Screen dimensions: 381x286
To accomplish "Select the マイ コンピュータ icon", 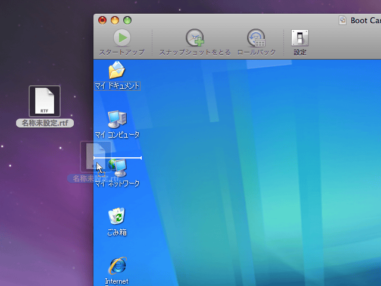I will [117, 119].
